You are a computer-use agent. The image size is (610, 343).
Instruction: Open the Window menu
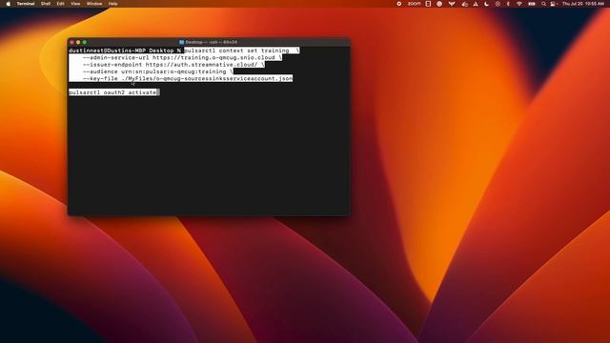[94, 4]
